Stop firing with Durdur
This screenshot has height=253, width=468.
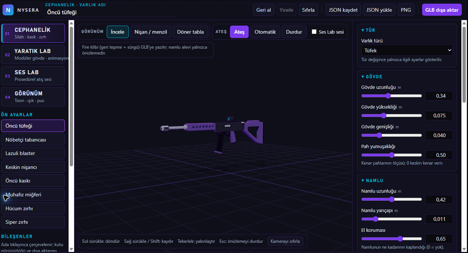[294, 32]
